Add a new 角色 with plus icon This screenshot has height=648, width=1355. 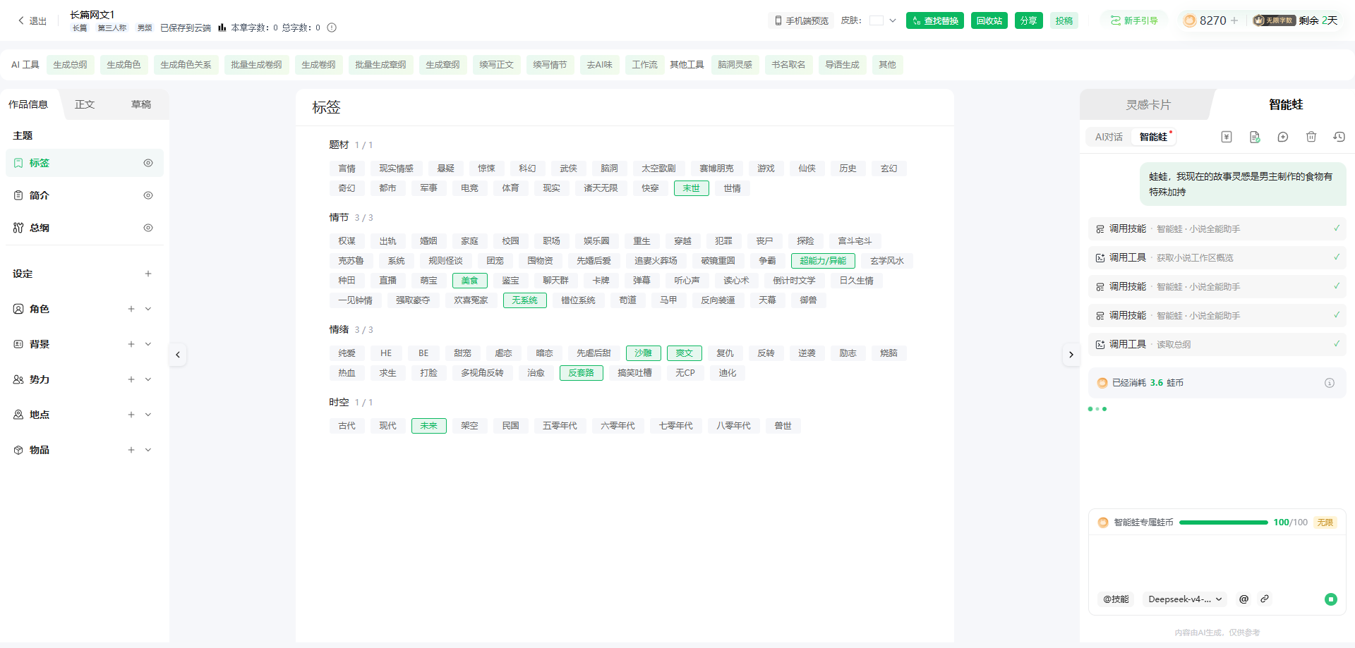pos(131,309)
